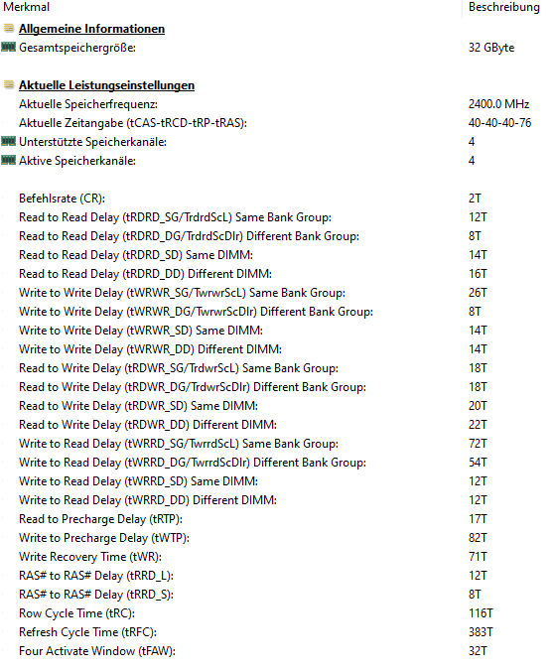Select the Row Cycle Time (tRC) row
Screen dimensions: 554x671
[277, 613]
